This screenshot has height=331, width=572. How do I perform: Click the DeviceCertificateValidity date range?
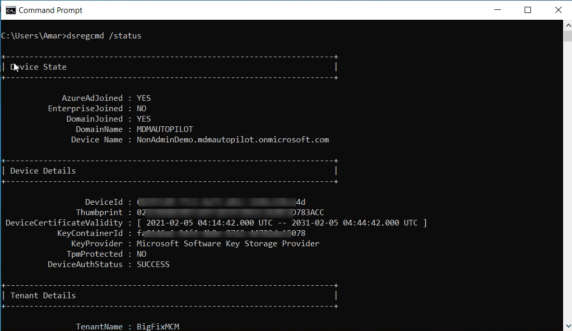click(x=282, y=223)
